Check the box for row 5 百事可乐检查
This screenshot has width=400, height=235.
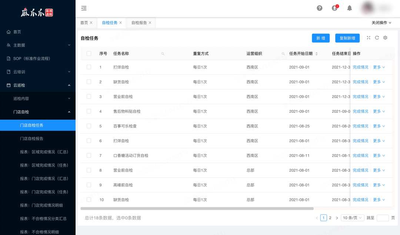[89, 126]
